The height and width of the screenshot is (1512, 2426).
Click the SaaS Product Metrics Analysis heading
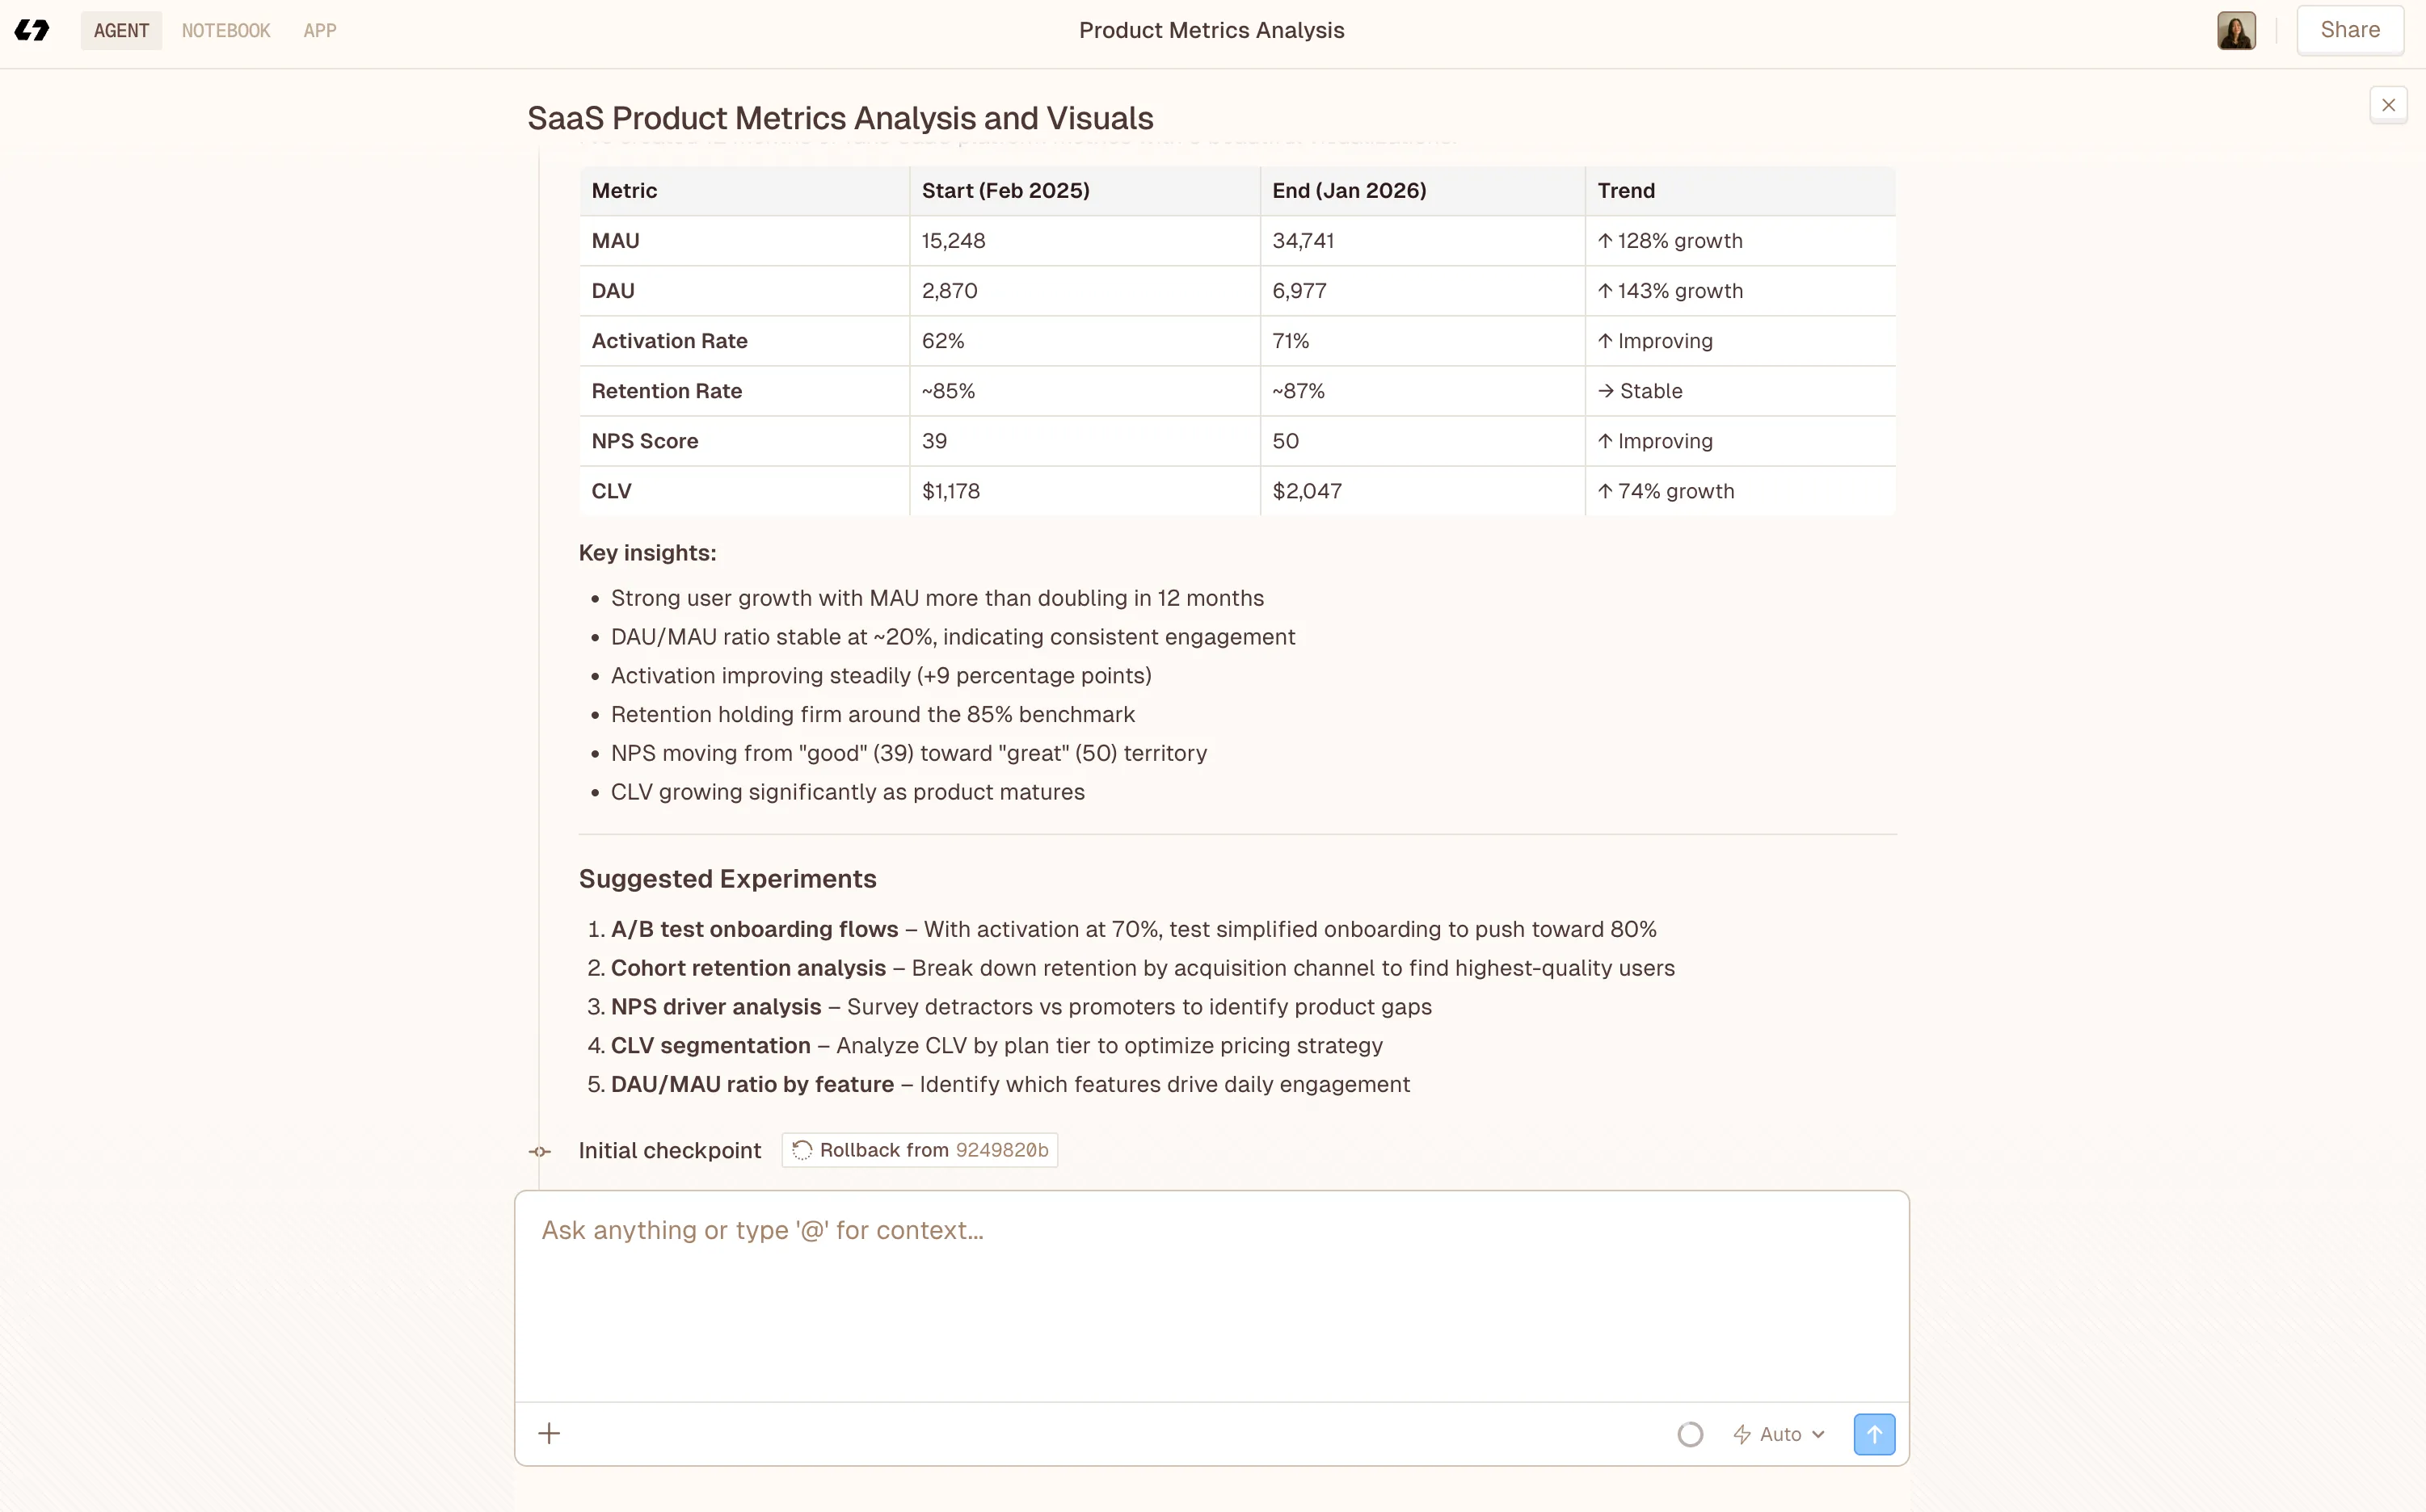click(840, 117)
